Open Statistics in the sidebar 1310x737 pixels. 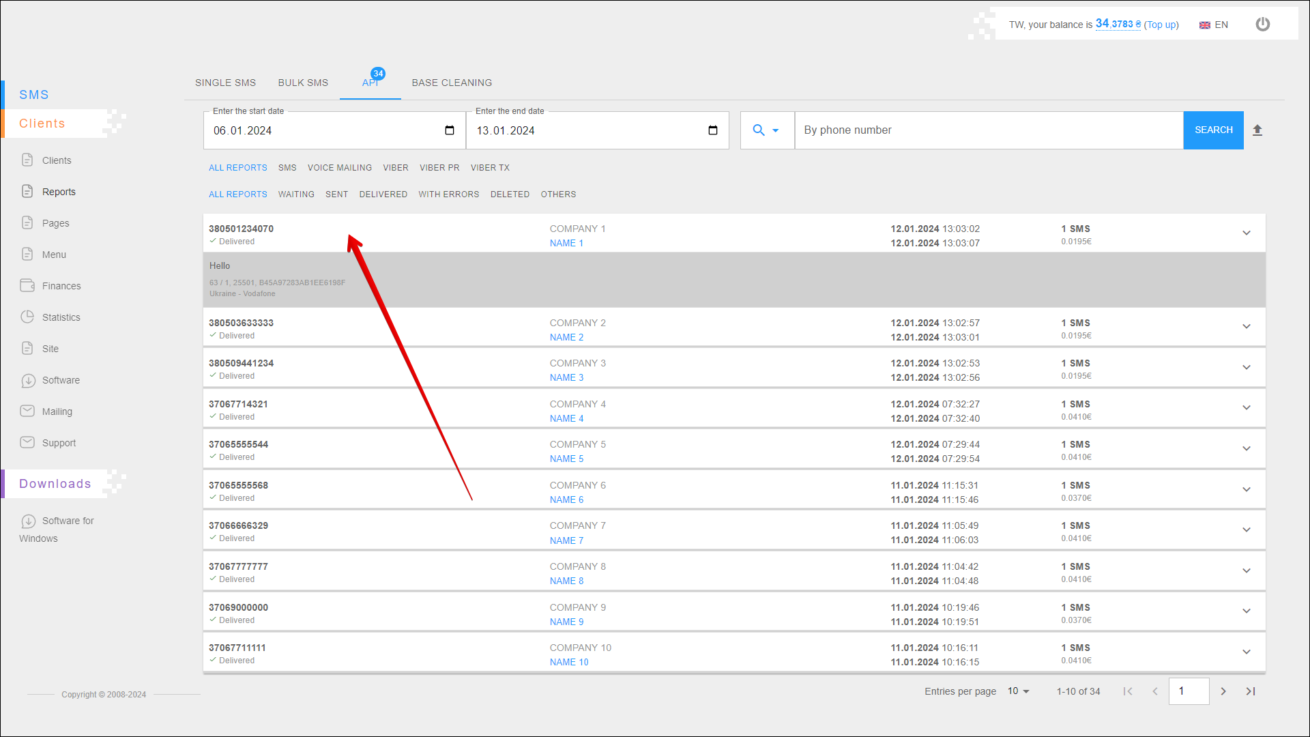click(61, 317)
